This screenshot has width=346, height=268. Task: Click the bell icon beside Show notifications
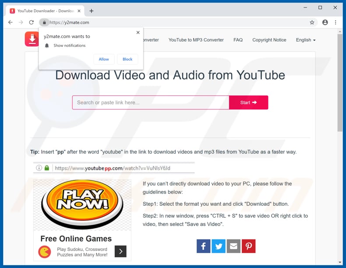[x=47, y=46]
